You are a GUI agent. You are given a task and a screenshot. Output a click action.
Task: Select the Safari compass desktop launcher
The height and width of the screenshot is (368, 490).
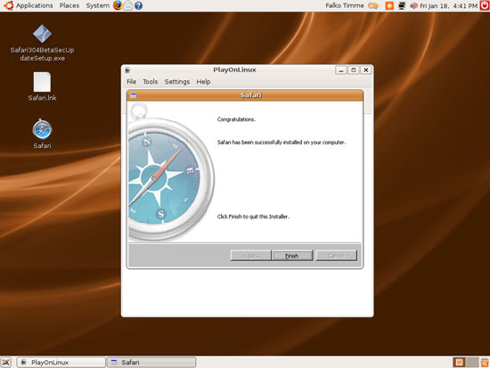coord(42,129)
